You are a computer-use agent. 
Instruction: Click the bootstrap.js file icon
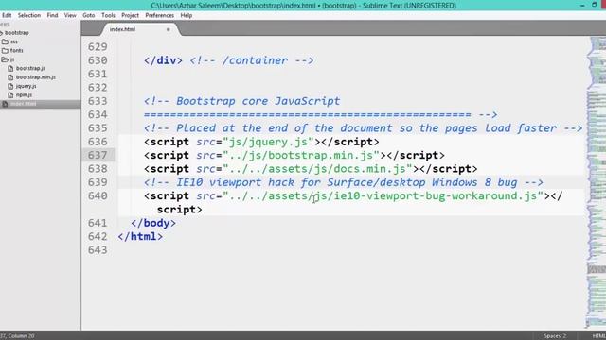tap(10, 68)
